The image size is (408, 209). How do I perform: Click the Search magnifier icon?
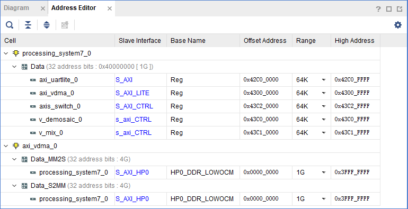(x=10, y=25)
